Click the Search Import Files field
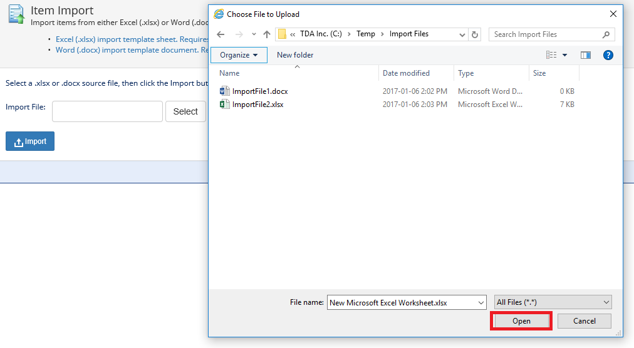634x348 pixels. (545, 34)
